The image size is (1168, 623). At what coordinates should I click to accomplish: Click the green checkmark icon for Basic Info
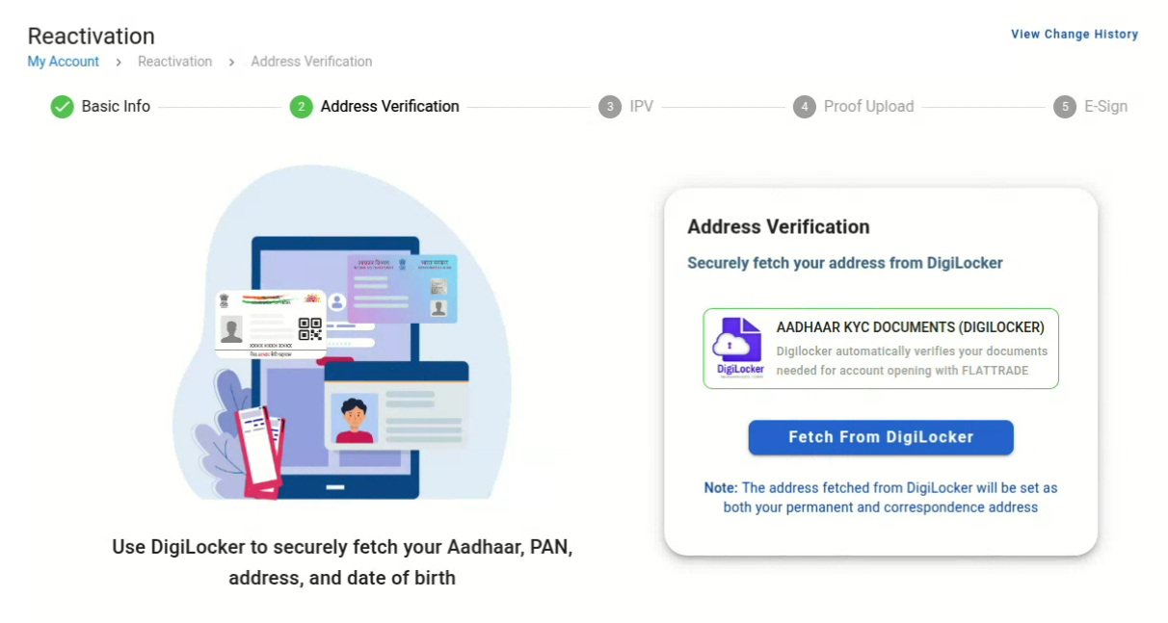tap(63, 107)
